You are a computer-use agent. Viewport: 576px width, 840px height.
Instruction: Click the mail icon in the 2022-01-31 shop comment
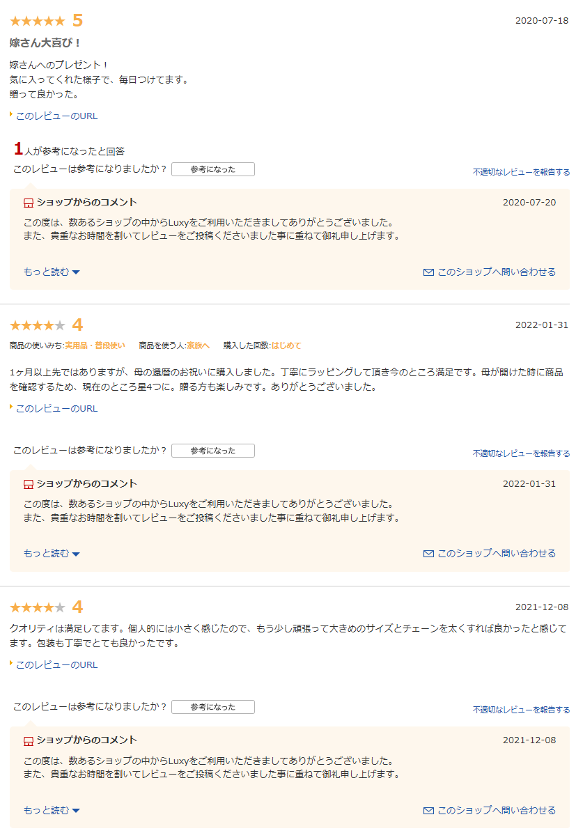(x=428, y=554)
